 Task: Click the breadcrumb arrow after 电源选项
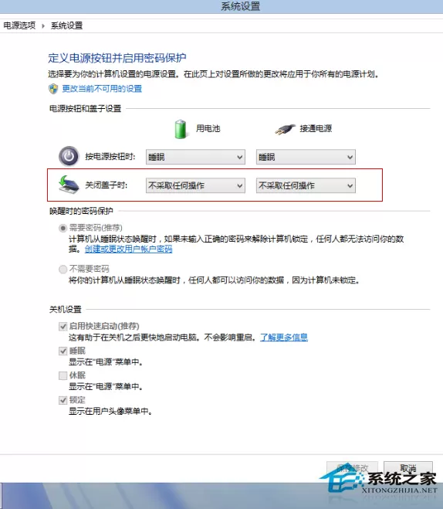(x=43, y=25)
